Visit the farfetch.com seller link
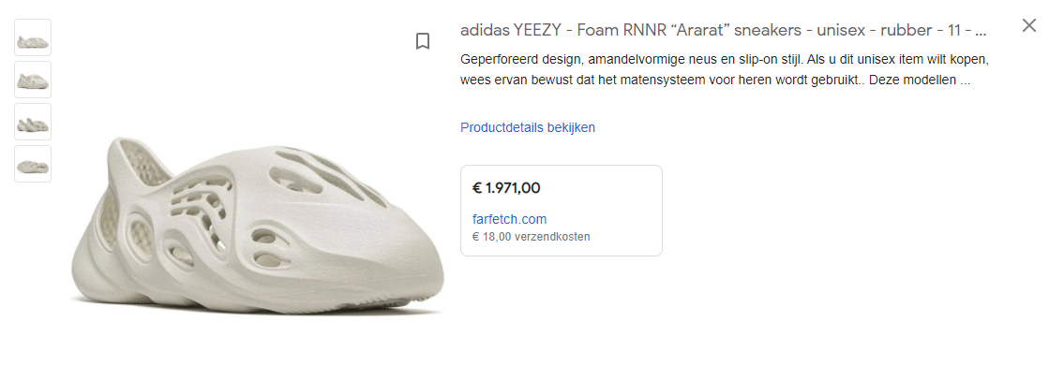Viewport: 1049px width, 366px height. click(509, 219)
